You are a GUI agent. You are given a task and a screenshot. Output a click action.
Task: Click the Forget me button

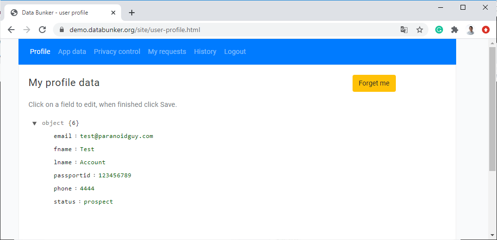pos(374,83)
